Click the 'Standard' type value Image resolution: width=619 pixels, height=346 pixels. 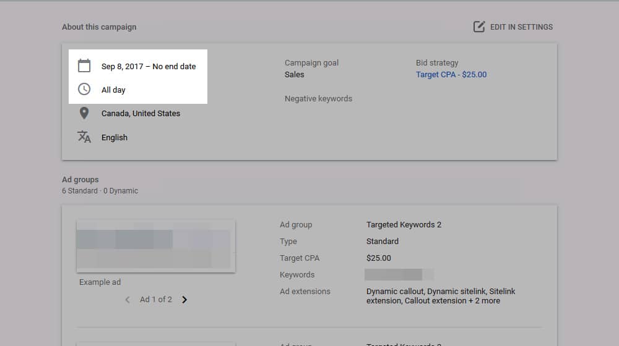coord(383,241)
